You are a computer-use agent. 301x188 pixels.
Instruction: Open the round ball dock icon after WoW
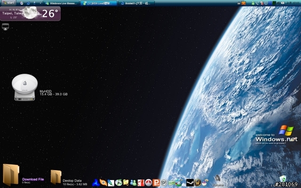pos(205,183)
